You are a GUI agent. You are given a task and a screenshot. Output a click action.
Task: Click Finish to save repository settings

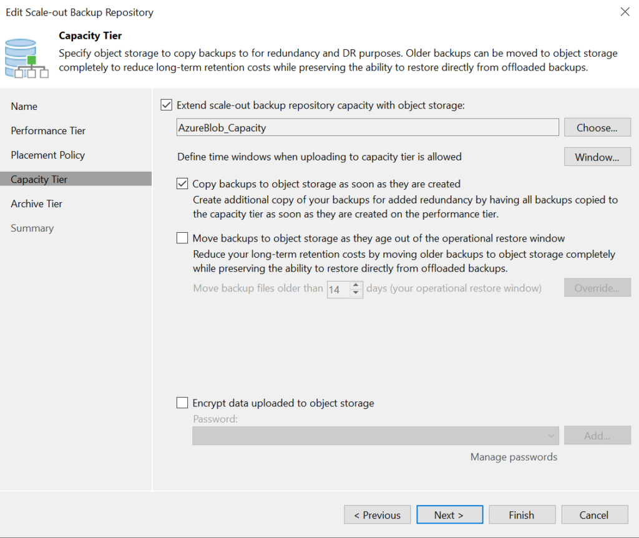[522, 515]
